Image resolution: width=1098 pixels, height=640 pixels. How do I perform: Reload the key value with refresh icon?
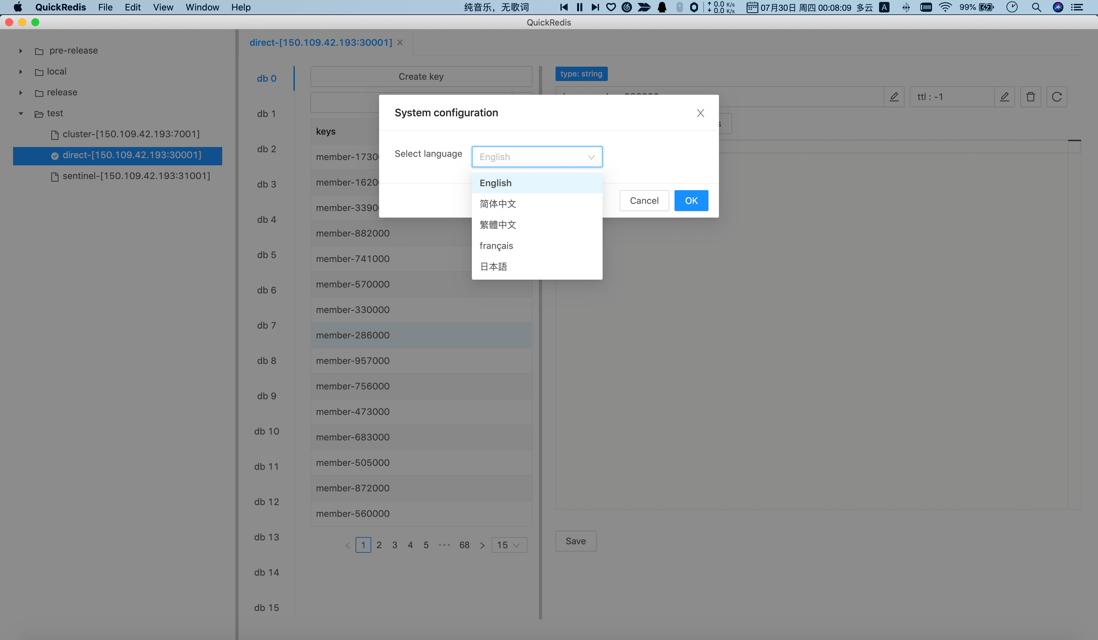click(x=1056, y=97)
